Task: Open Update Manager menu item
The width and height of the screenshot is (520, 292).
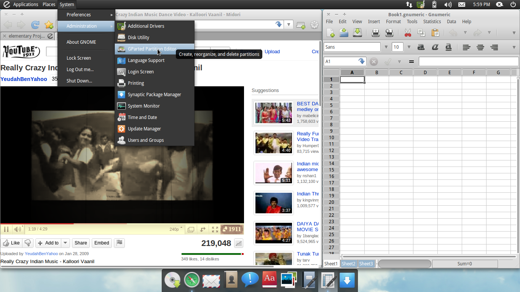Action: (155, 129)
